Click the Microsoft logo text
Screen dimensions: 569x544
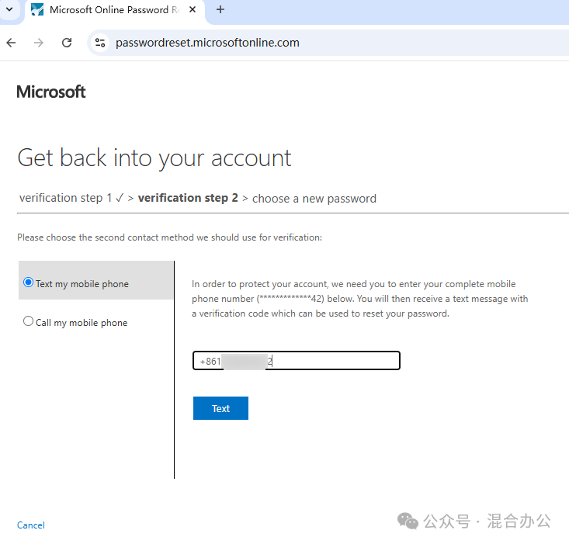pos(51,92)
